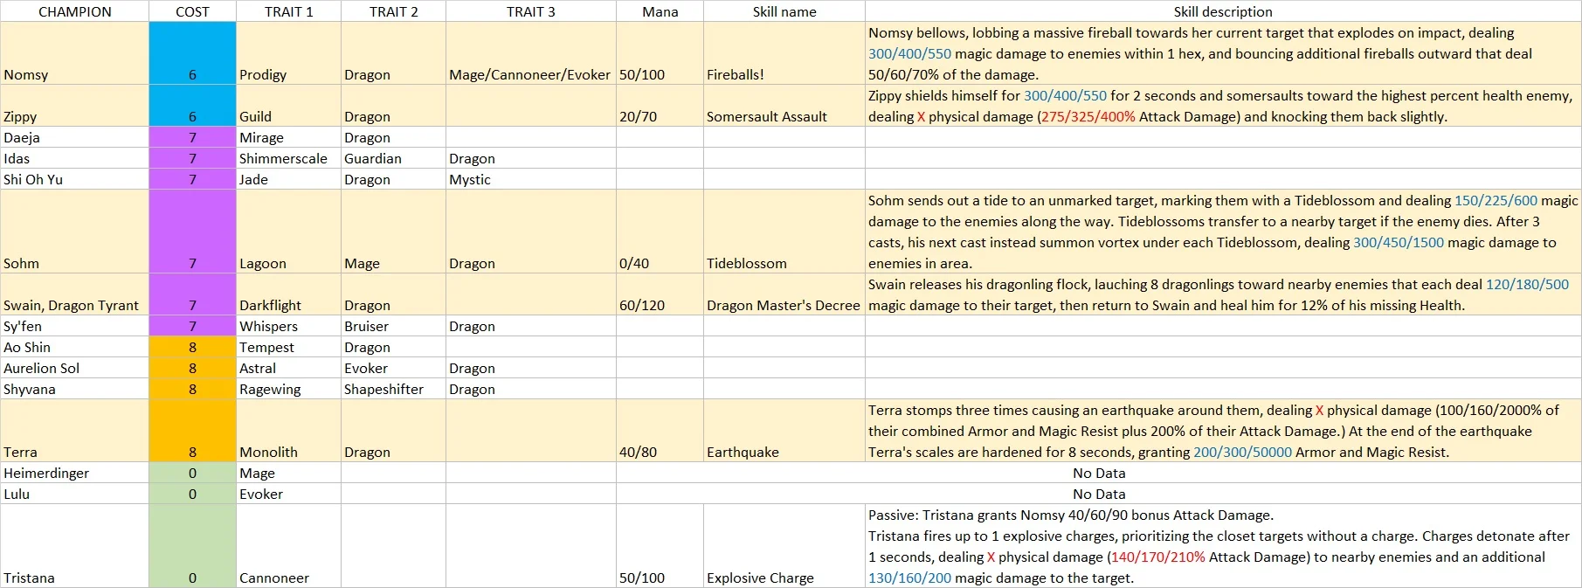This screenshot has width=1582, height=588.
Task: Select the Earthquake skill name cell
Action: (784, 431)
